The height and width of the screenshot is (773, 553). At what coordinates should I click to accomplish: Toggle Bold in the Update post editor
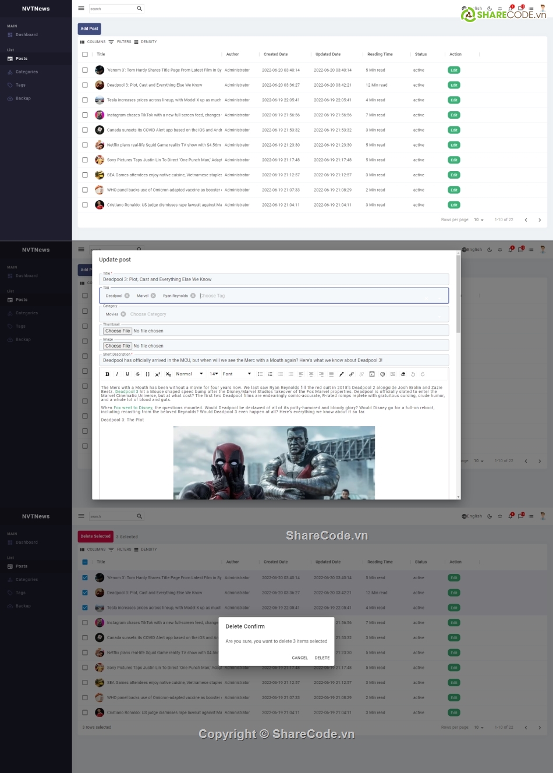coord(107,374)
